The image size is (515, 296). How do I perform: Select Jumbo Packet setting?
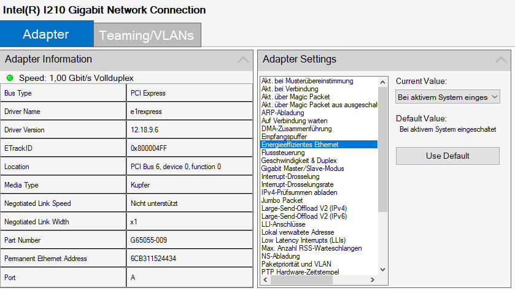click(x=282, y=200)
